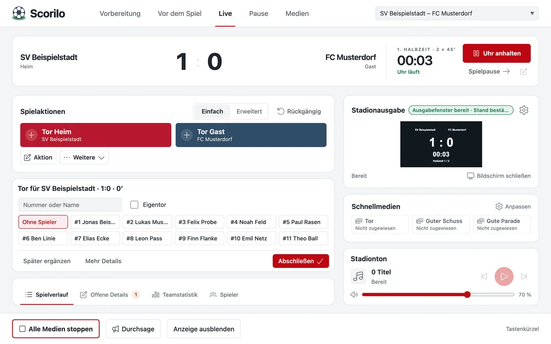
Task: Click the plus icon on Tor Heim
Action: 31,135
